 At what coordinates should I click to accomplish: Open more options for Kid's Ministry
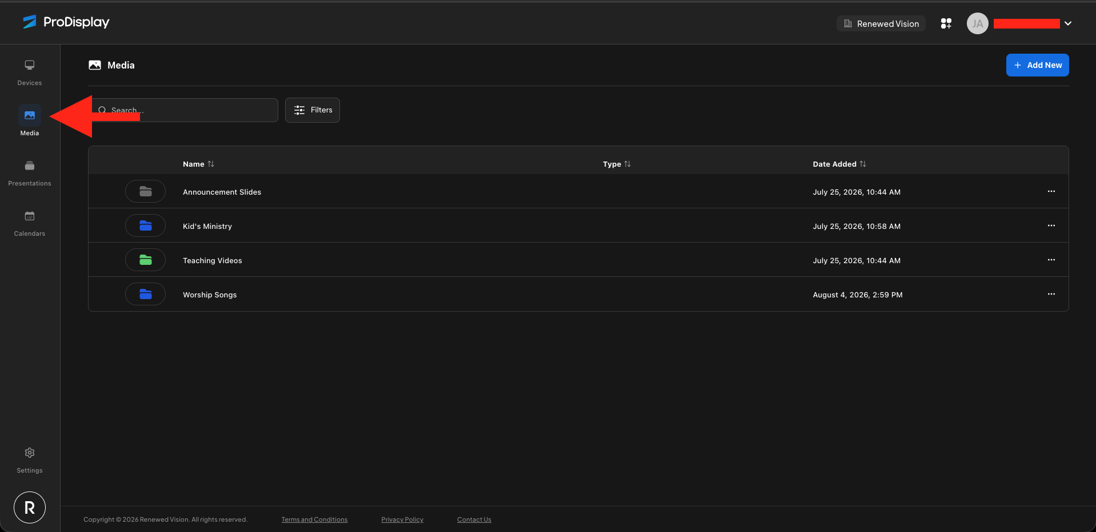(1051, 225)
